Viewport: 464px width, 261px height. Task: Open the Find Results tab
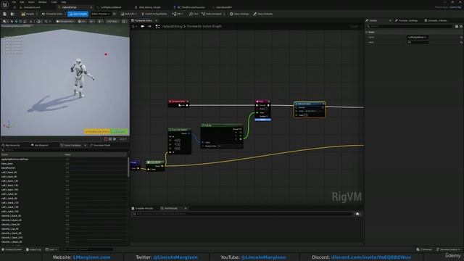click(170, 208)
